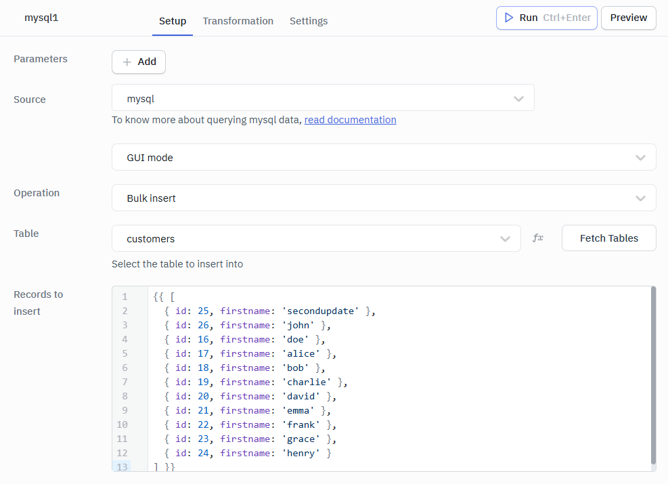668x484 pixels.
Task: Click the Run query button
Action: tap(546, 18)
